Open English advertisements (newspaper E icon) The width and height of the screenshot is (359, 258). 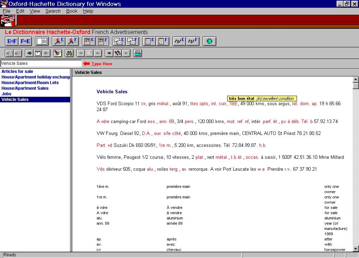89,41
